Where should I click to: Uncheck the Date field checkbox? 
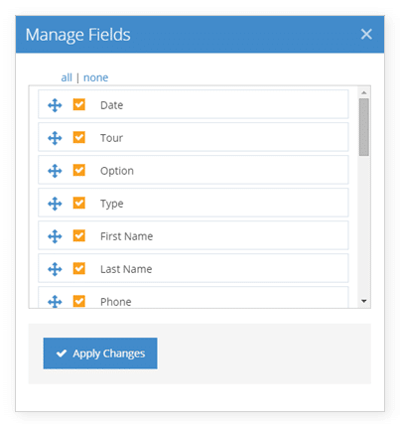point(79,104)
